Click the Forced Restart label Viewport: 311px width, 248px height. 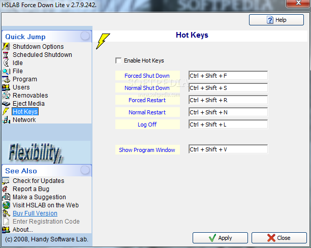point(147,100)
